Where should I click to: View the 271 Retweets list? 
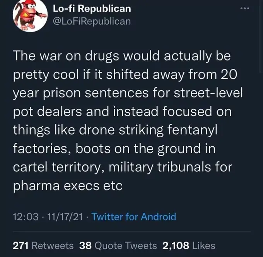click(43, 245)
